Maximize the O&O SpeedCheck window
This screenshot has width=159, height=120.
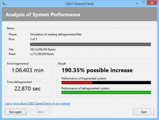143,3
